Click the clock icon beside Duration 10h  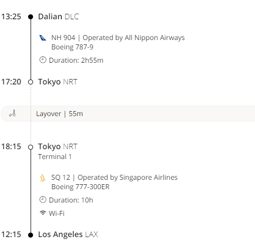coord(43,200)
